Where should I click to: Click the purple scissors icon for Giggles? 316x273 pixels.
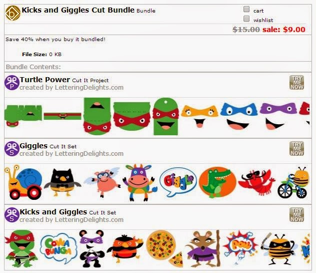[x=12, y=149]
